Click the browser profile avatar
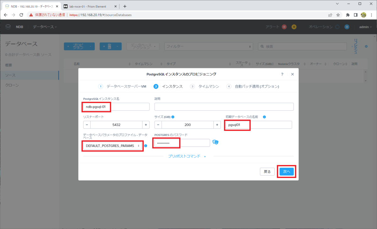The image size is (377, 229). [x=363, y=15]
